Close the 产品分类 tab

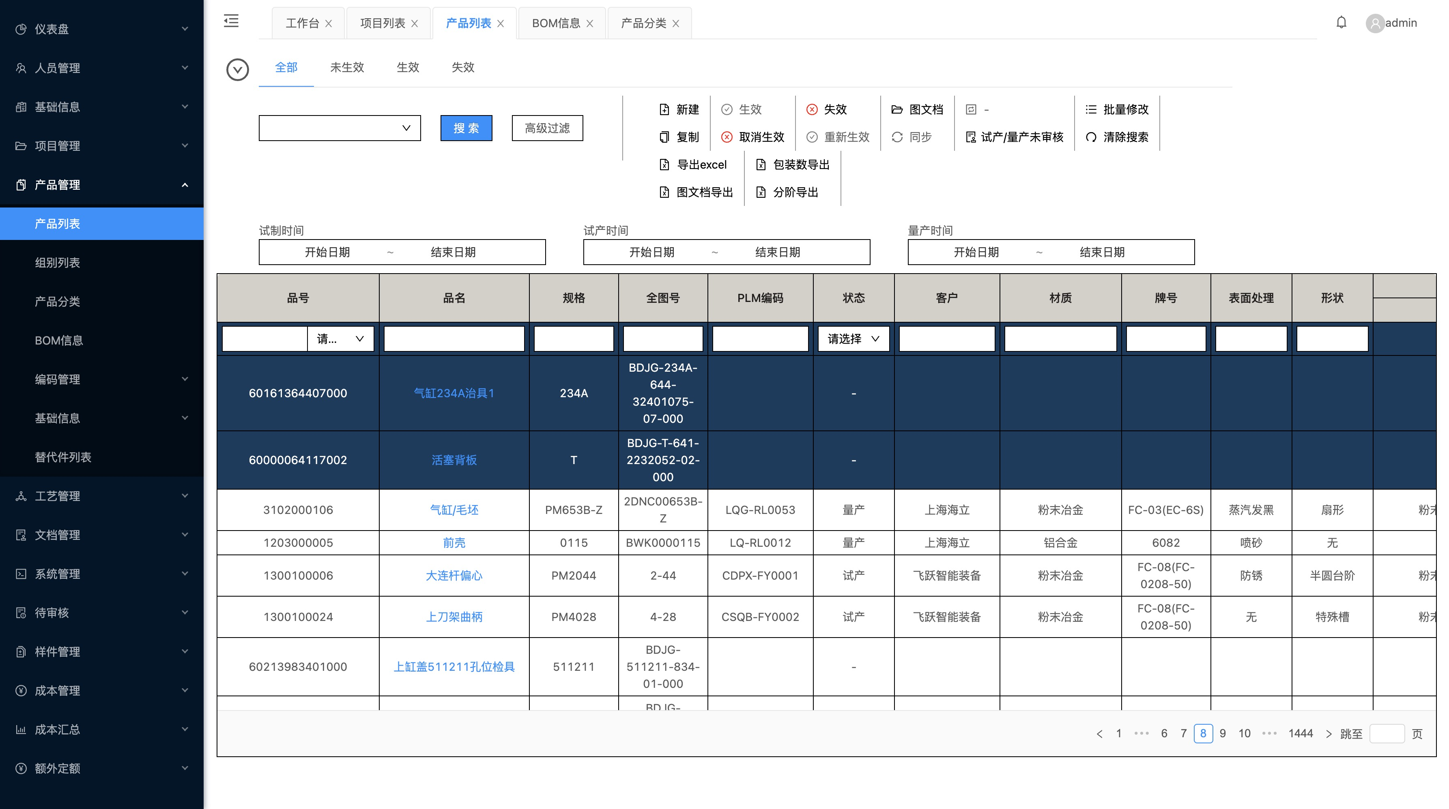pyautogui.click(x=675, y=24)
